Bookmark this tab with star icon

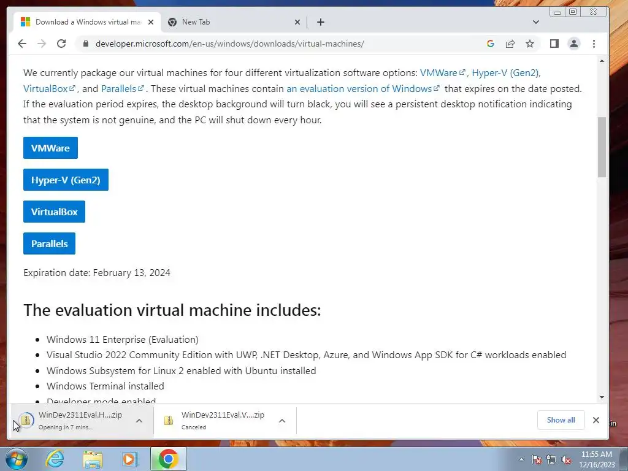[530, 44]
